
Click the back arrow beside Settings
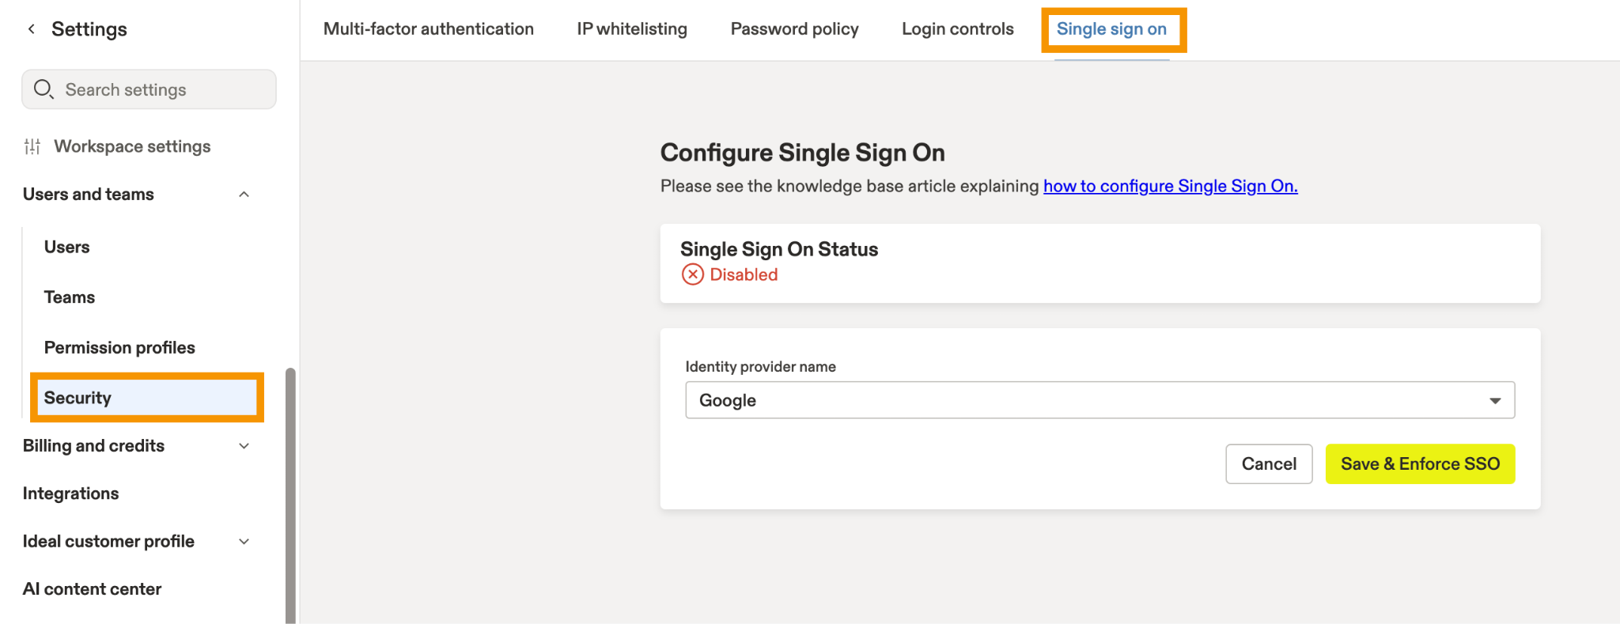point(32,29)
